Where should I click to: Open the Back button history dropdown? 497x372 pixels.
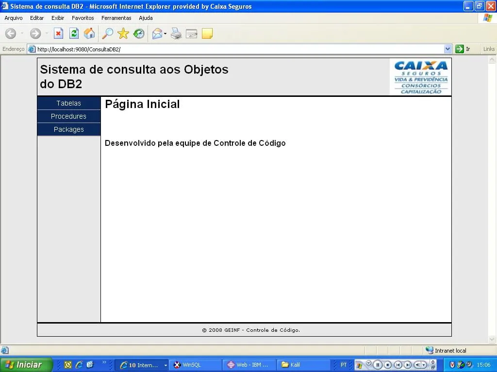click(x=22, y=33)
